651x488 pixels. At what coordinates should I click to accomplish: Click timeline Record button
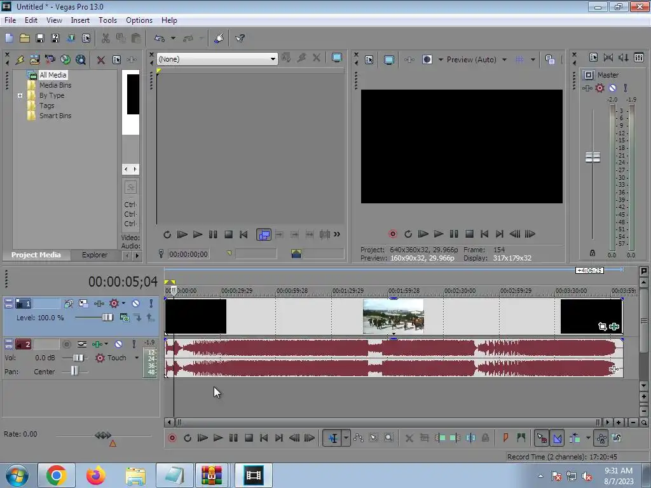point(172,438)
